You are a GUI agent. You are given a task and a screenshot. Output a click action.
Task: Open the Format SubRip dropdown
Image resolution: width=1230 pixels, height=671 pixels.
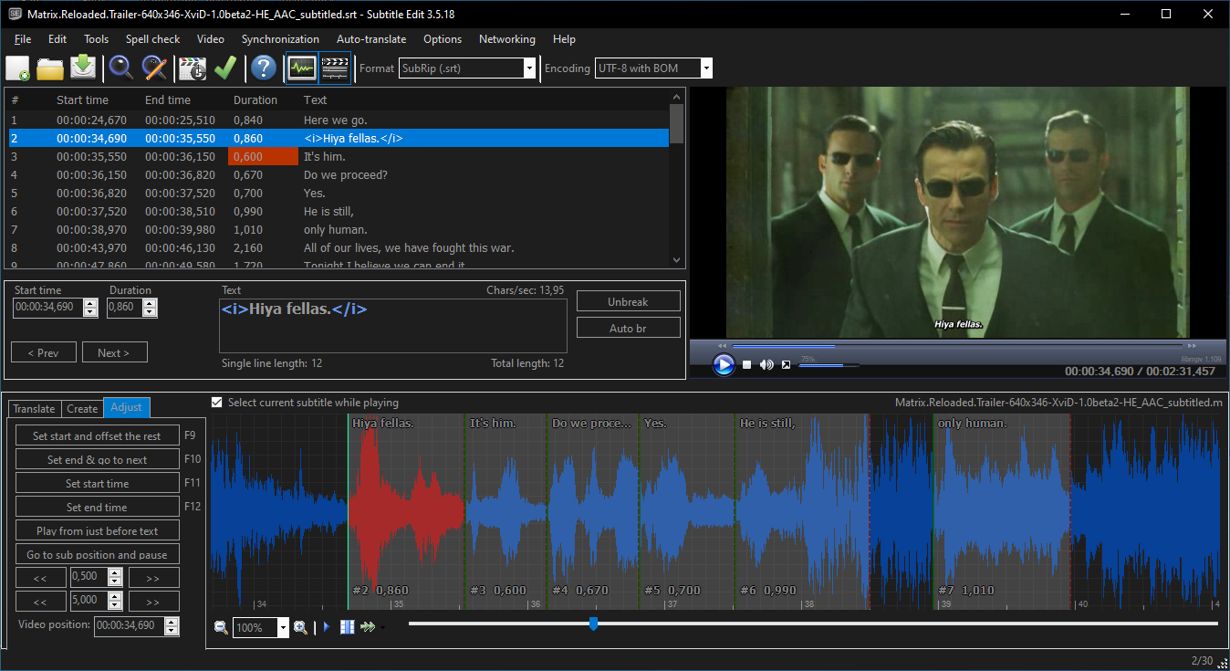pos(529,68)
